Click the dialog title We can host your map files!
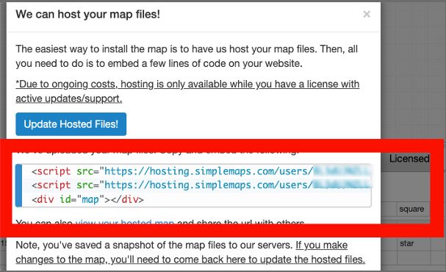The height and width of the screenshot is (272, 446). pos(88,14)
